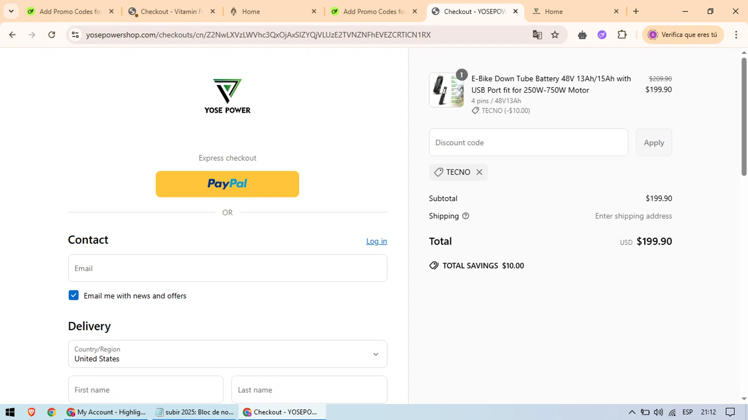Open the Chrome three-dot menu

click(x=736, y=35)
